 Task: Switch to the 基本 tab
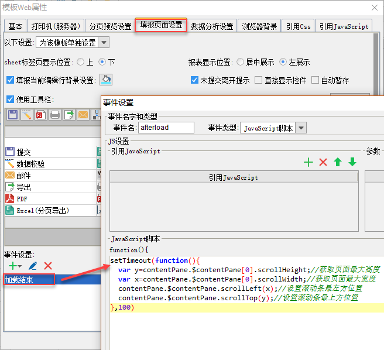[15, 26]
